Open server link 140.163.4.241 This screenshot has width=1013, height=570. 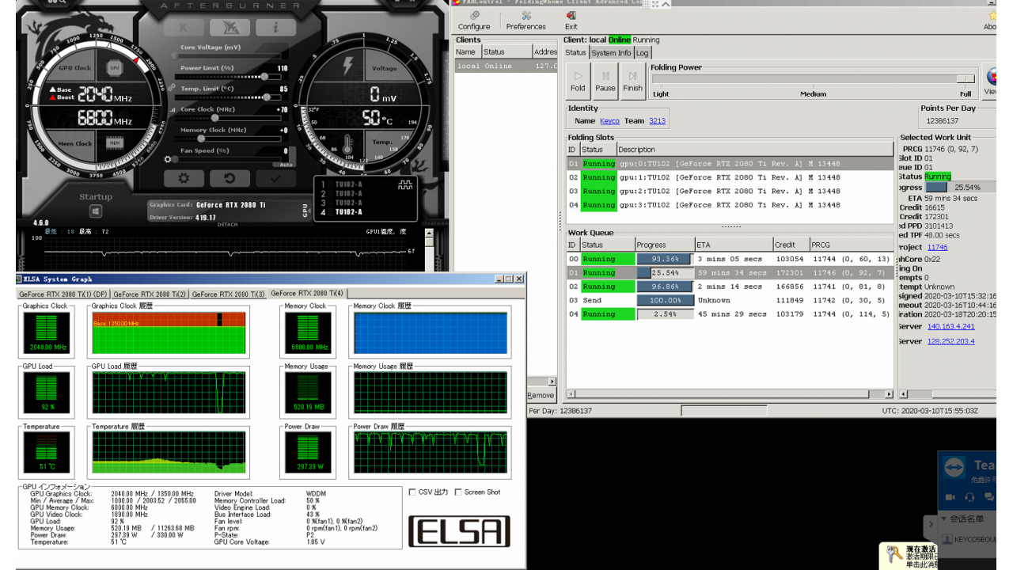951,326
